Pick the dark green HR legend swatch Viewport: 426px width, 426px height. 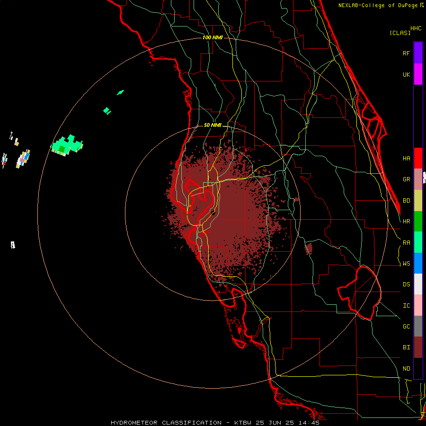point(418,222)
